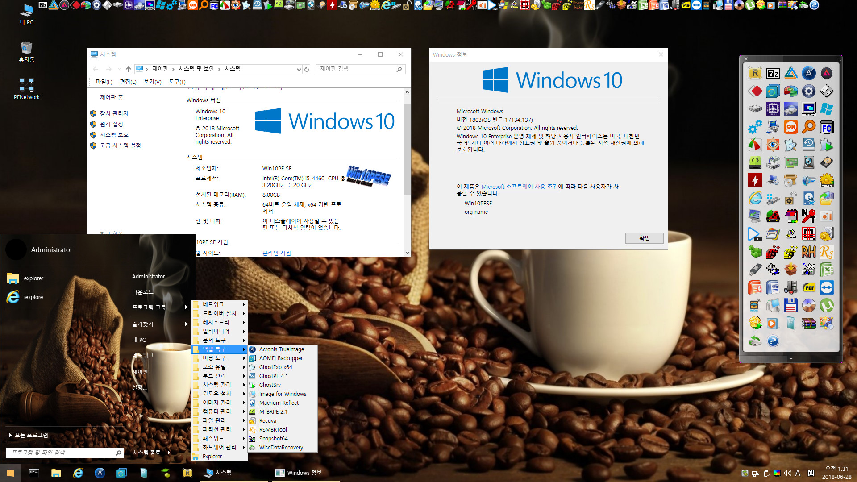Open the orange magnifier search tool
This screenshot has height=482, width=857.
coord(808,127)
